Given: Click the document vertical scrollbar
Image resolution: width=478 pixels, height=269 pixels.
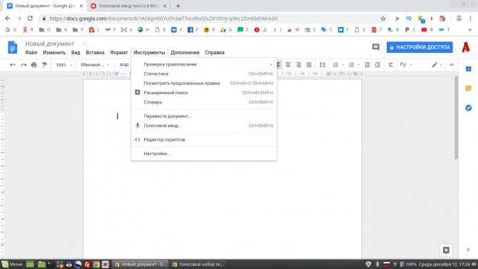Looking at the screenshot, I should [456, 118].
